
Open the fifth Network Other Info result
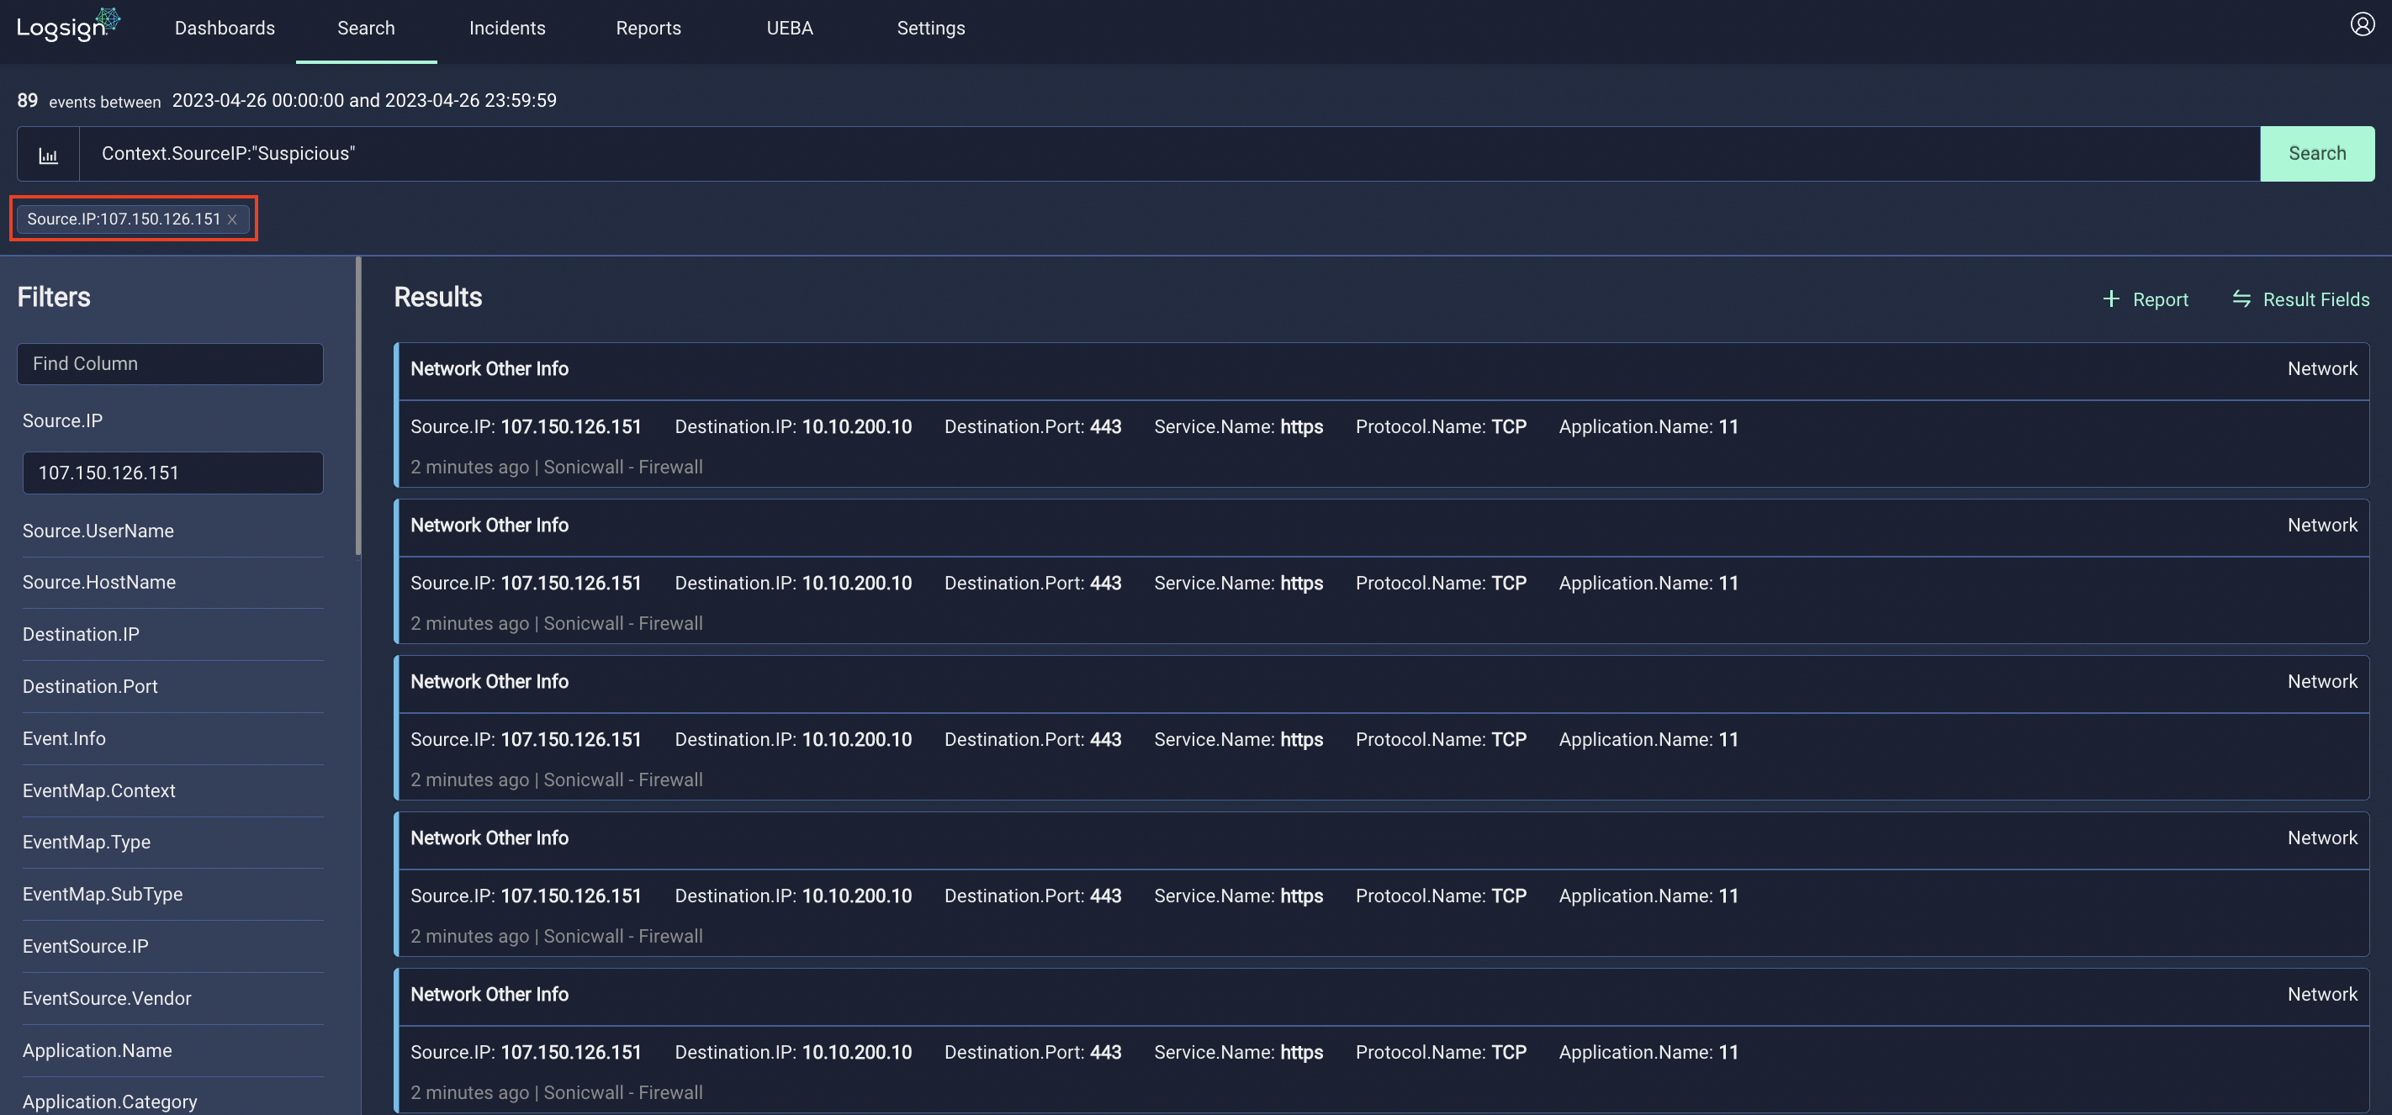(490, 996)
